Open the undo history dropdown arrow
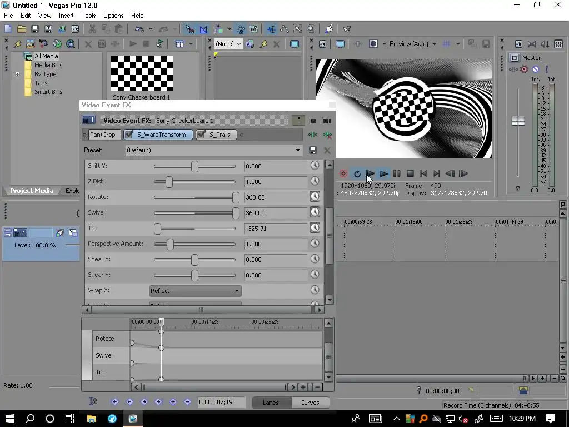This screenshot has width=569, height=427. tap(151, 29)
